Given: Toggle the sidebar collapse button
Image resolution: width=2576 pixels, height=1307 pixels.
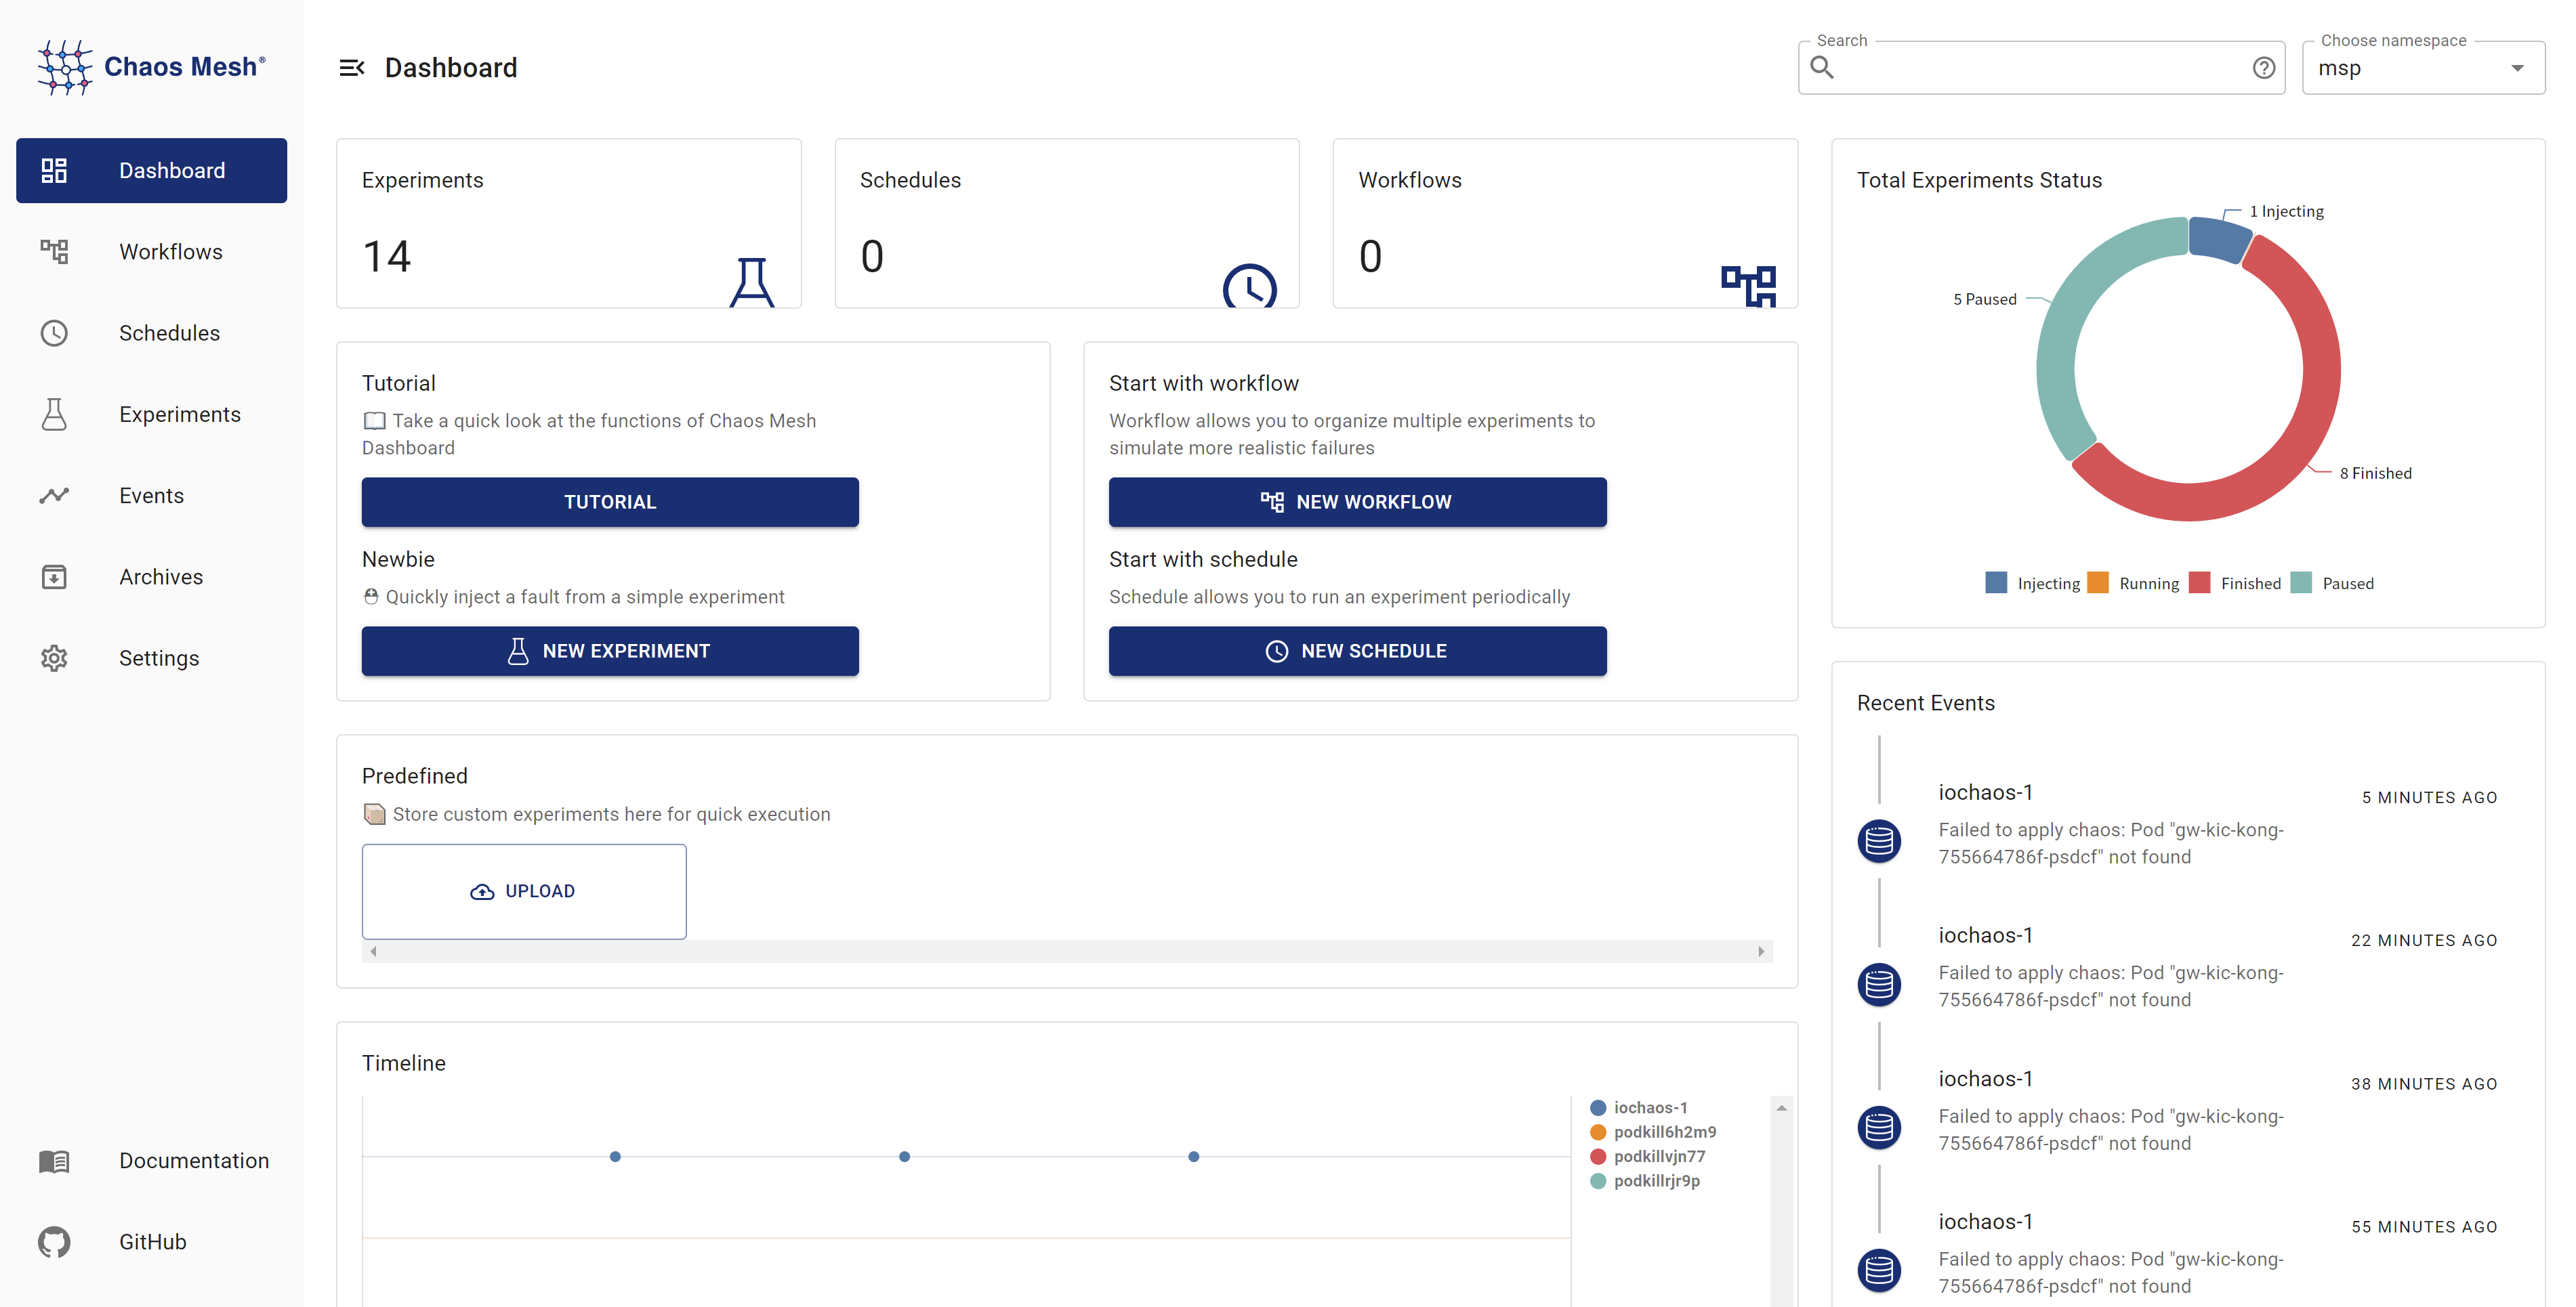Looking at the screenshot, I should click(351, 67).
